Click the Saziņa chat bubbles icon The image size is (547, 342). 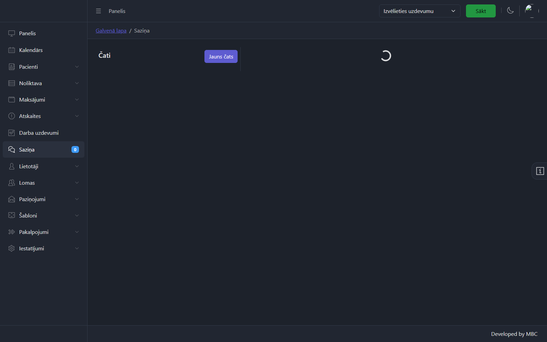click(12, 149)
